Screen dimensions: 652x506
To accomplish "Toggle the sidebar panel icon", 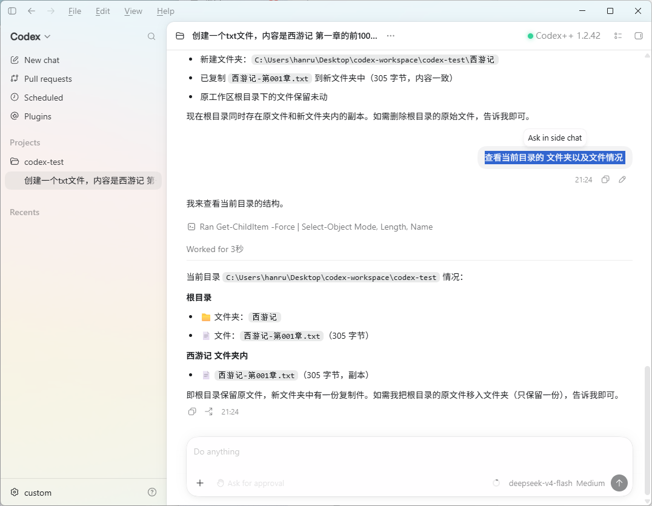I will point(12,11).
